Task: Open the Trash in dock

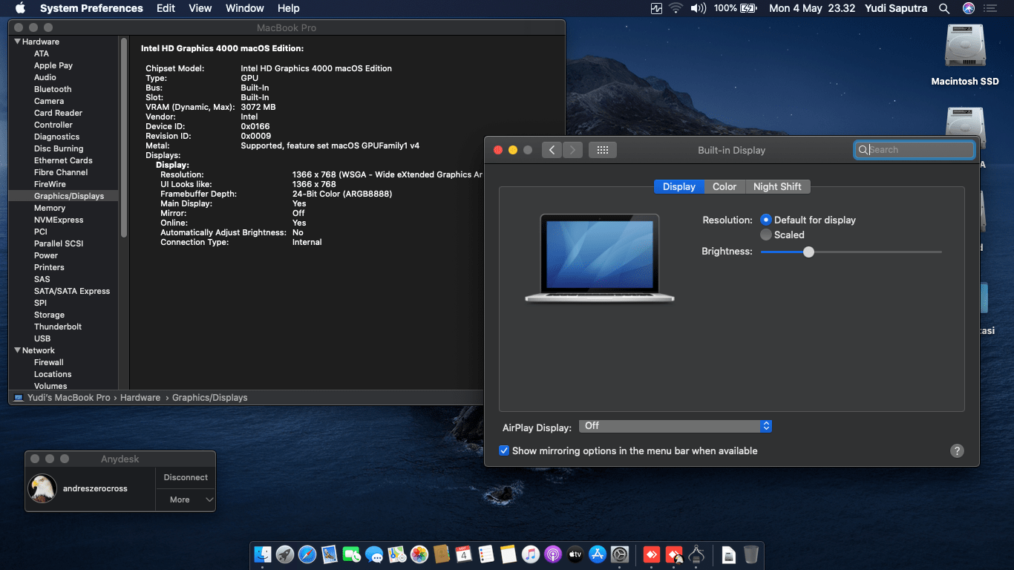Action: [x=751, y=554]
